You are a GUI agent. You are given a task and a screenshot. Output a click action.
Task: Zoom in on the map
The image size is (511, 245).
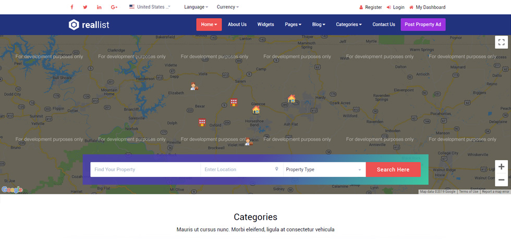[501, 166]
